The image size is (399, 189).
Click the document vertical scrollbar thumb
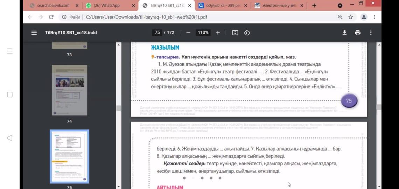(x=379, y=107)
